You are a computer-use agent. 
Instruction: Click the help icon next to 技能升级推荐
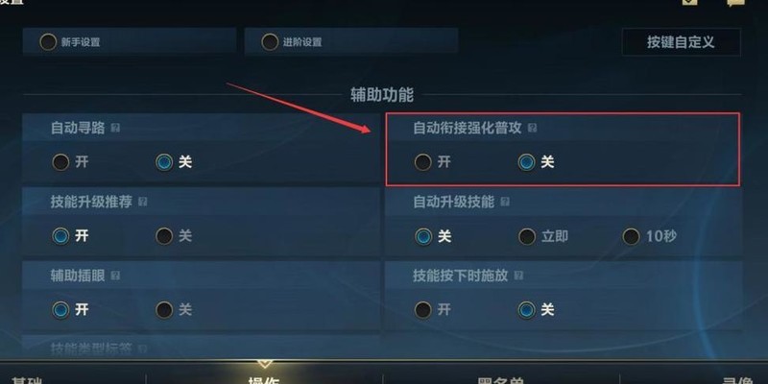pos(142,202)
